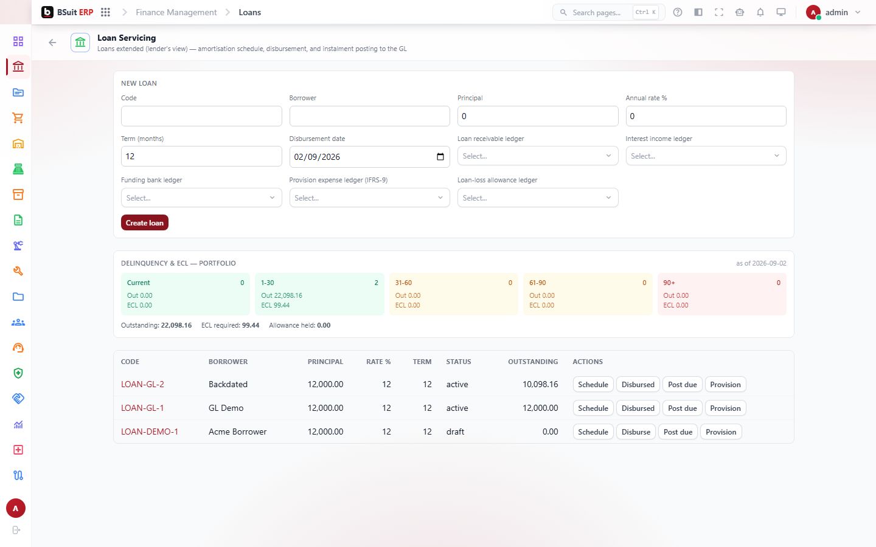Viewport: 876px width, 547px height.
Task: Open the LOAN-GL-1 loan link
Action: (142, 408)
